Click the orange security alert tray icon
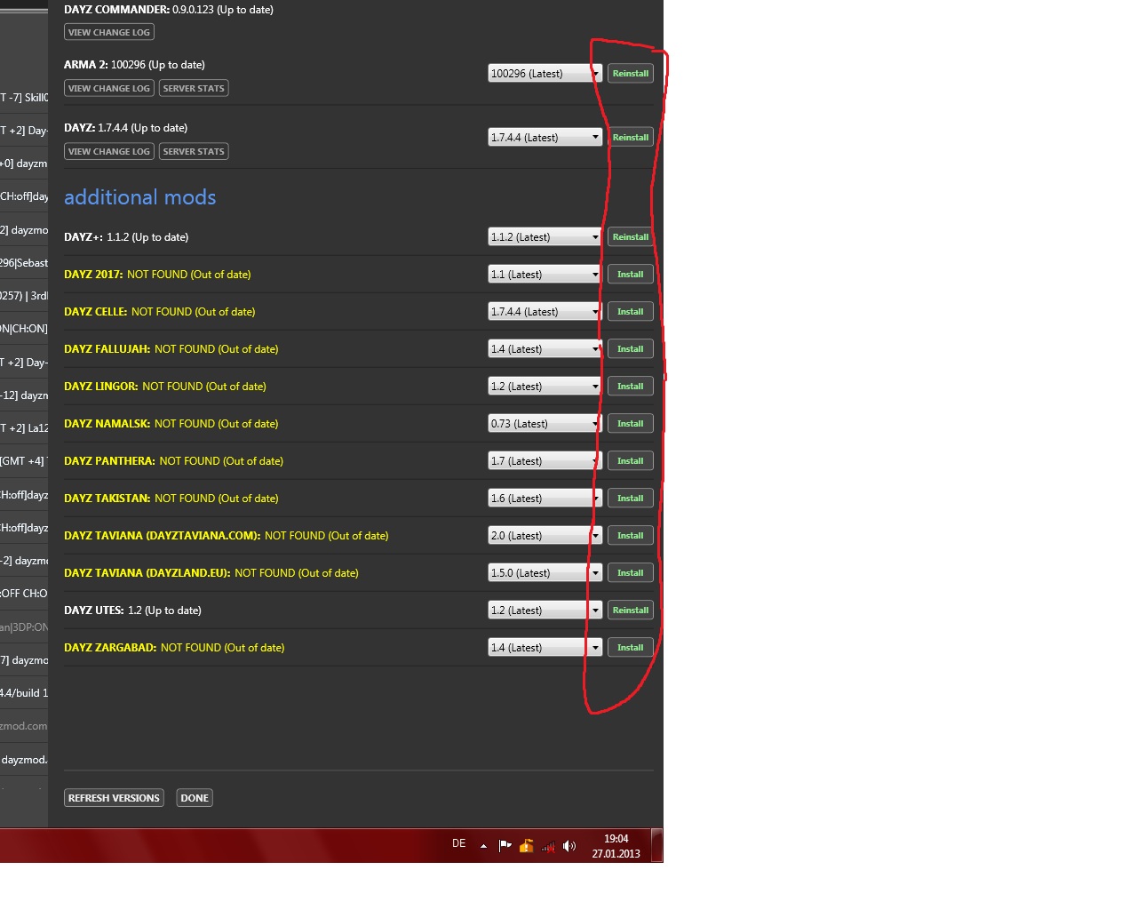Screen dimensions: 1137x910 pos(527,846)
